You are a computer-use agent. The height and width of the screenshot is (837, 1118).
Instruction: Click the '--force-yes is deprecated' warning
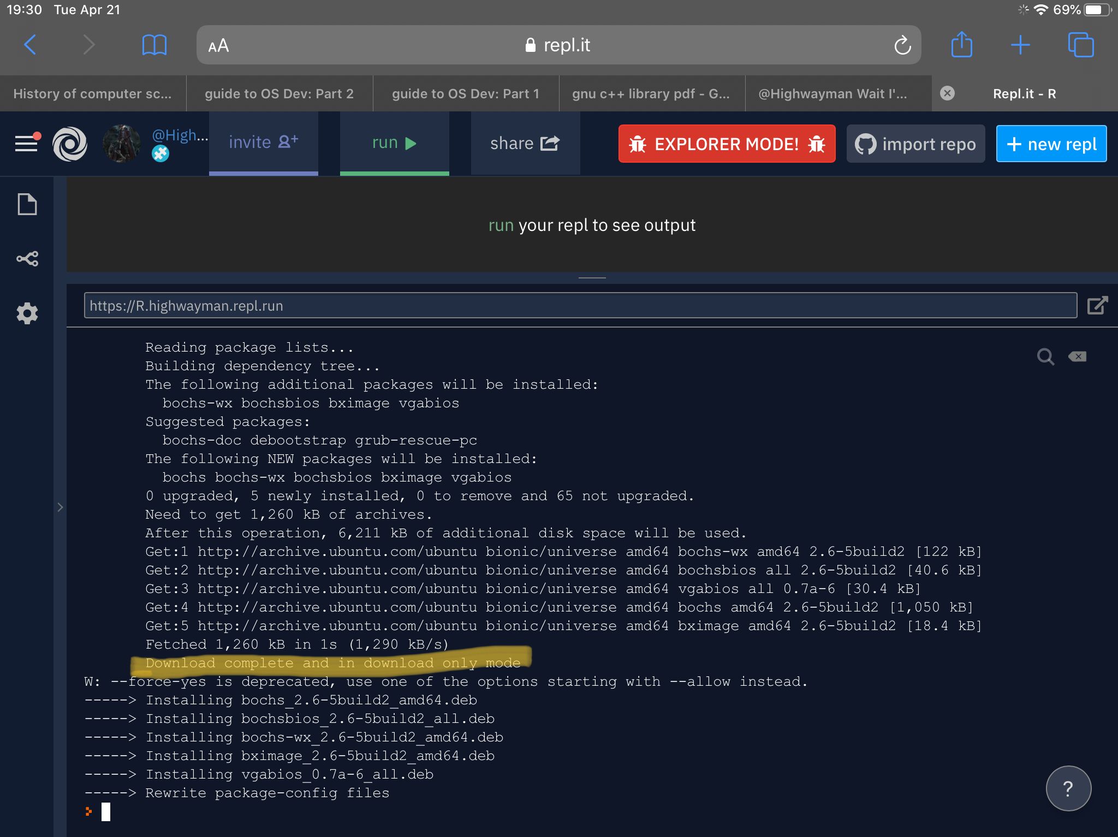pyautogui.click(x=446, y=681)
